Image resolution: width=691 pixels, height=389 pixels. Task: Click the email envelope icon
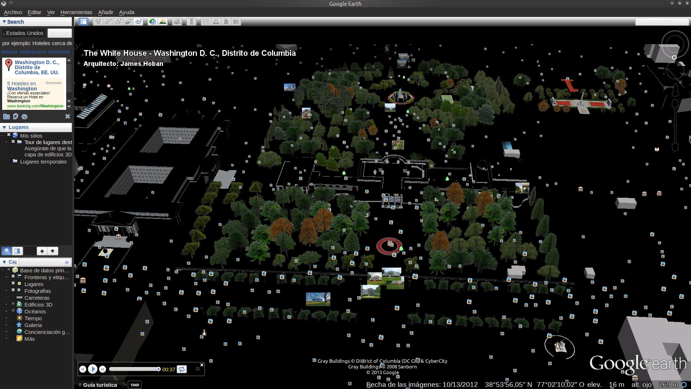(x=206, y=22)
